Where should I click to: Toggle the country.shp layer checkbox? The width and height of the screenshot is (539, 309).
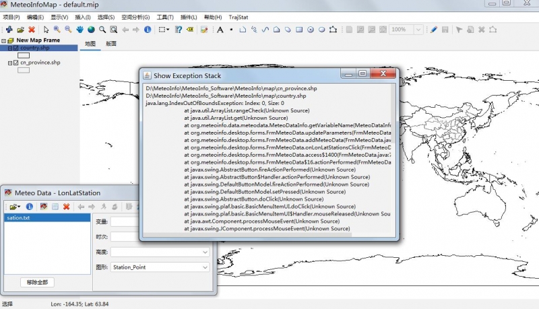[15, 48]
